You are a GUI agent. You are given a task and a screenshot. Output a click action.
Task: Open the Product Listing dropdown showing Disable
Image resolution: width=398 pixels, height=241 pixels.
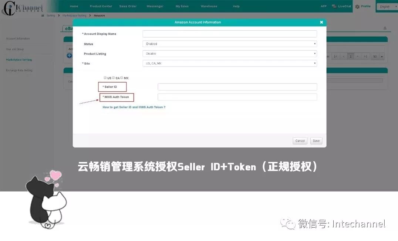click(230, 54)
